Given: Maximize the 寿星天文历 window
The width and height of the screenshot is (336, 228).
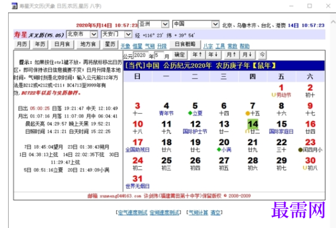Looking at the screenshot, I should 309,6.
